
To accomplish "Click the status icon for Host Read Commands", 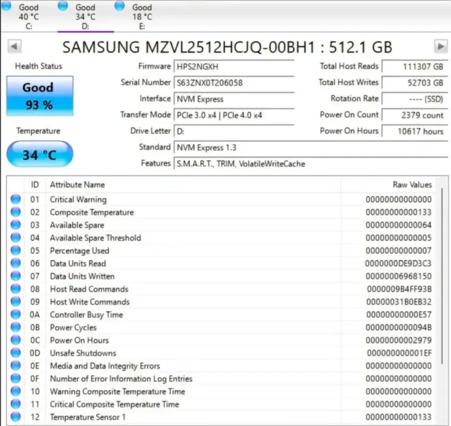I will 16,289.
